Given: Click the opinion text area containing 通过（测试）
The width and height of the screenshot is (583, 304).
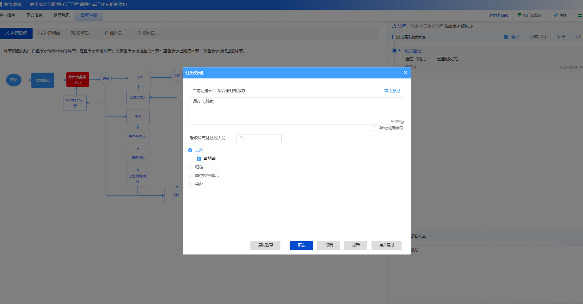Looking at the screenshot, I should coord(296,111).
